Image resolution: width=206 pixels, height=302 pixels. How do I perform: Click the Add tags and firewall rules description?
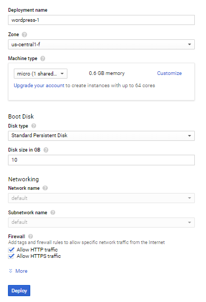pos(87,242)
